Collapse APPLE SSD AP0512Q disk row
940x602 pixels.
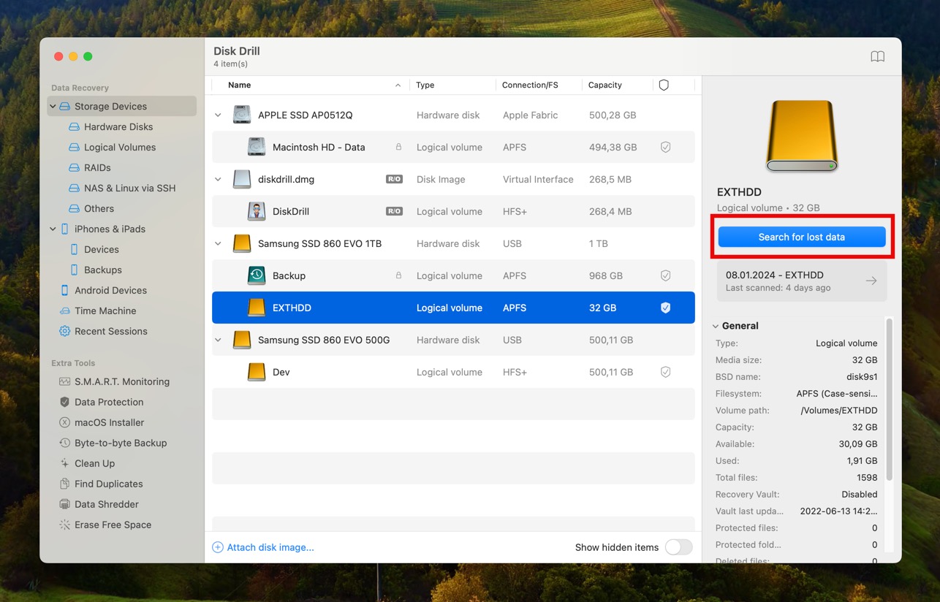pos(218,115)
